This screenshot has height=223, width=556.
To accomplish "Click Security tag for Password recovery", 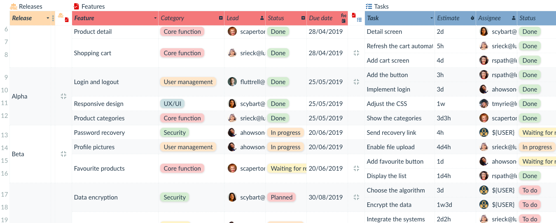I will point(175,132).
